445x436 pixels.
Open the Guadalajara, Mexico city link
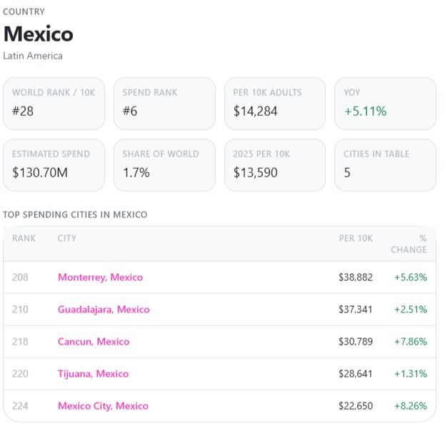tap(104, 309)
